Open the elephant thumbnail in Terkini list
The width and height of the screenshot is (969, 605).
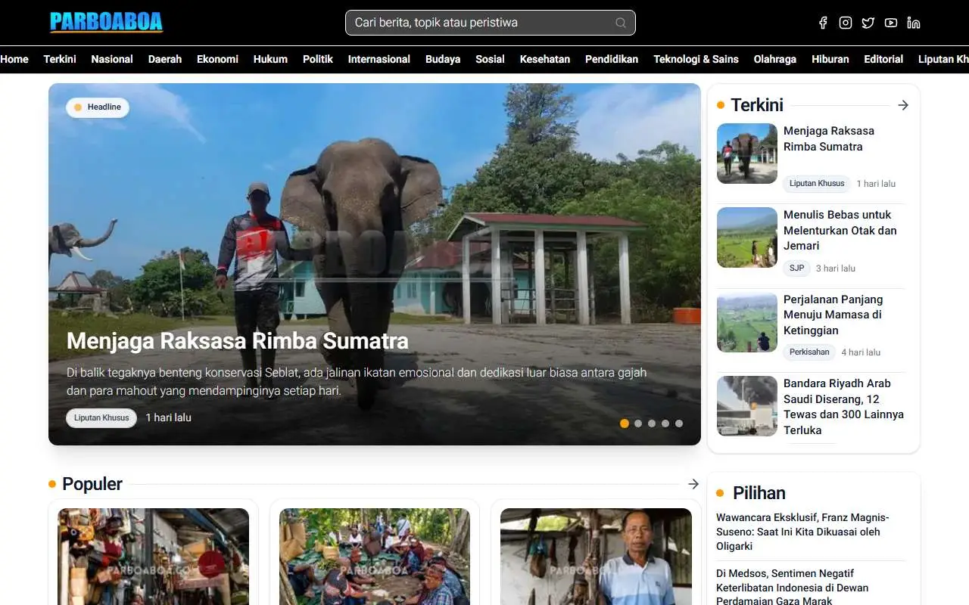[x=747, y=154]
